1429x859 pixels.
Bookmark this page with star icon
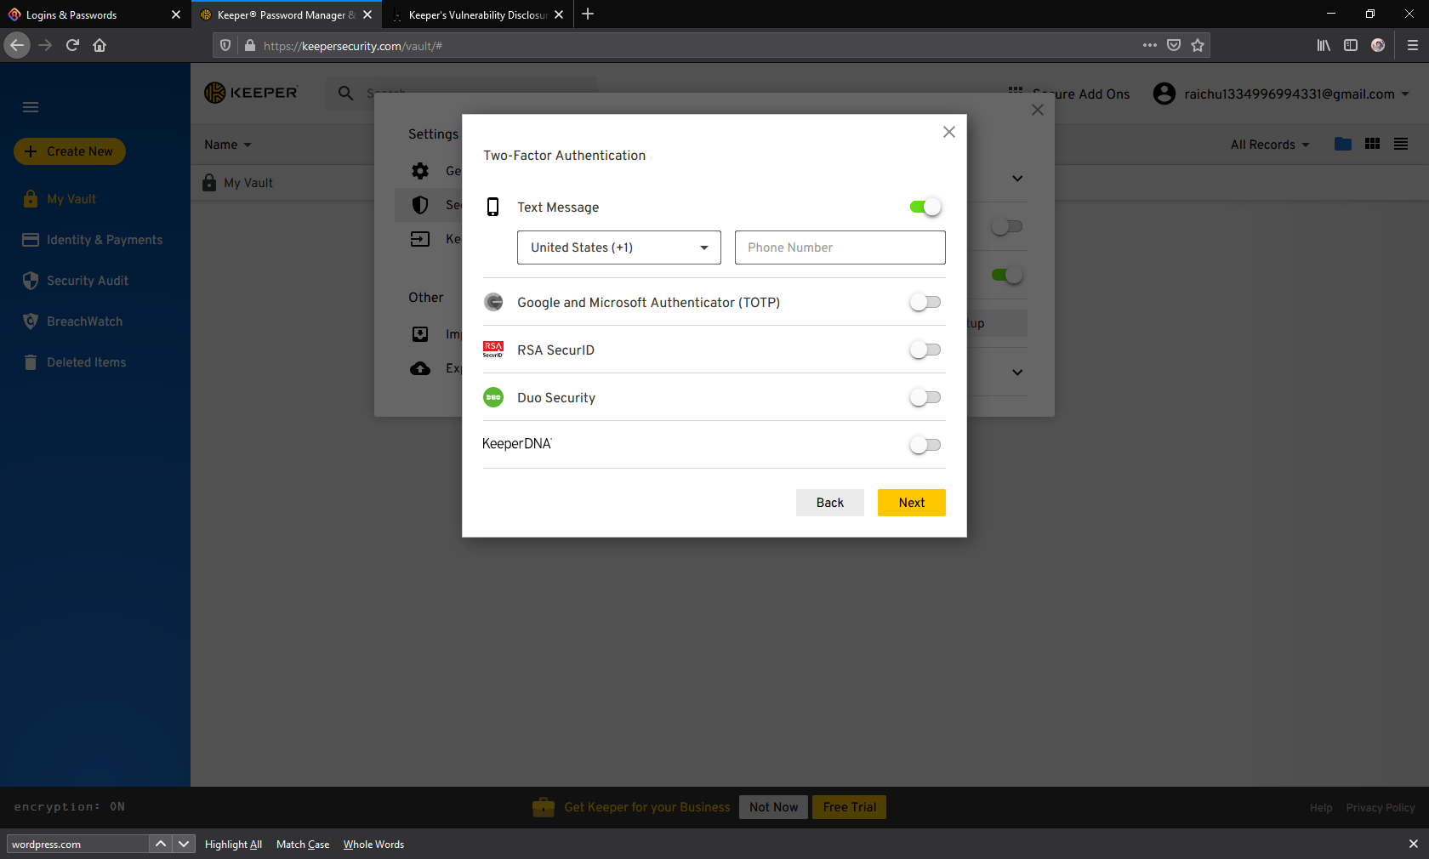[x=1198, y=46]
